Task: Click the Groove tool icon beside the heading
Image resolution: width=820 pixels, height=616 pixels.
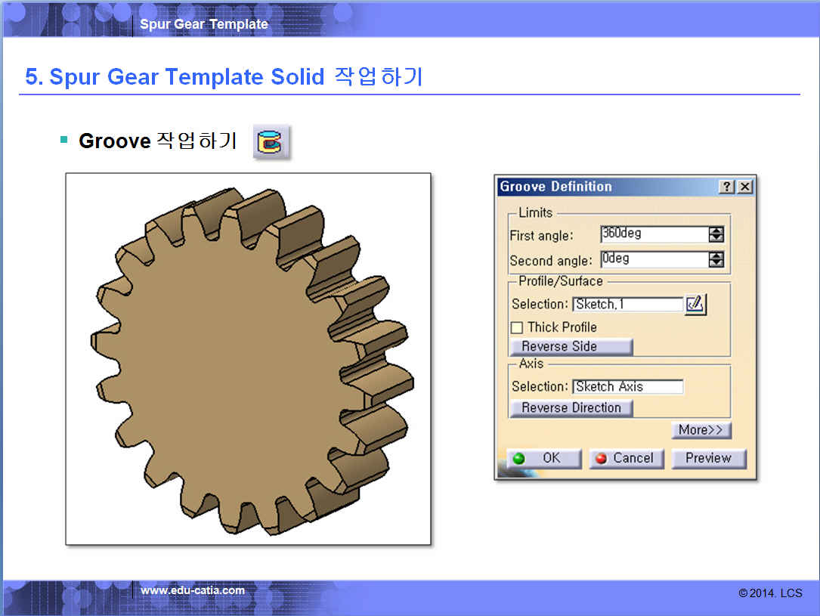Action: [269, 142]
